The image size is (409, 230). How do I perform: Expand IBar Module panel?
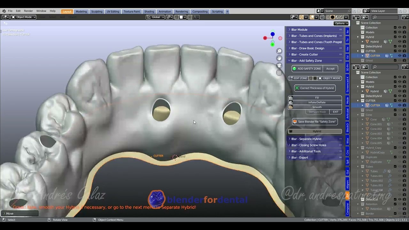315,30
